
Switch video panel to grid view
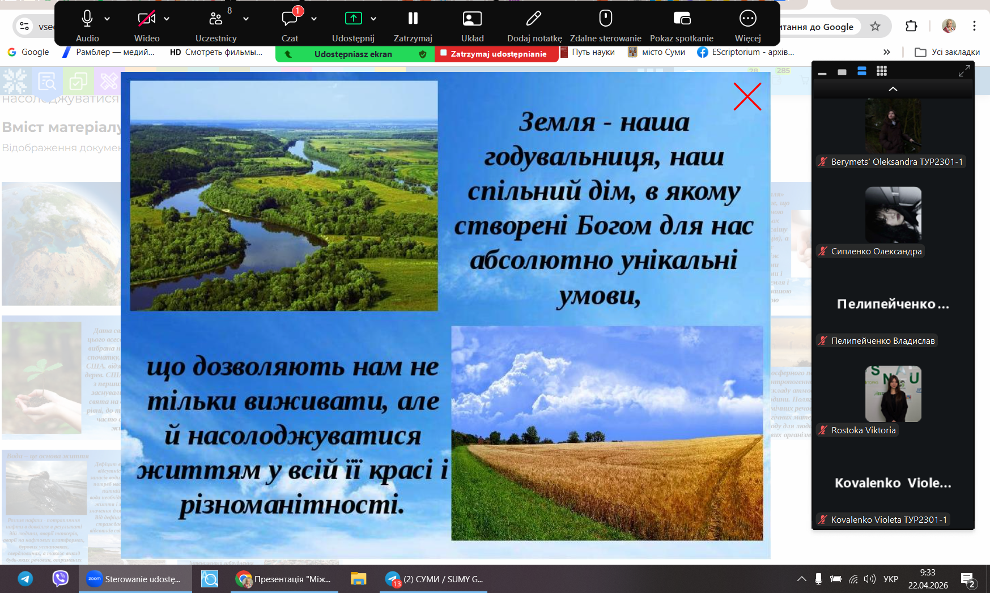coord(881,71)
